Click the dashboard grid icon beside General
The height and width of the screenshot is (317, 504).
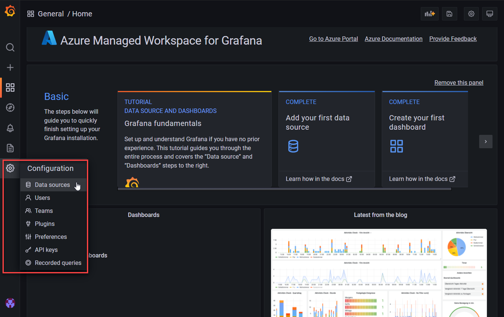point(30,14)
